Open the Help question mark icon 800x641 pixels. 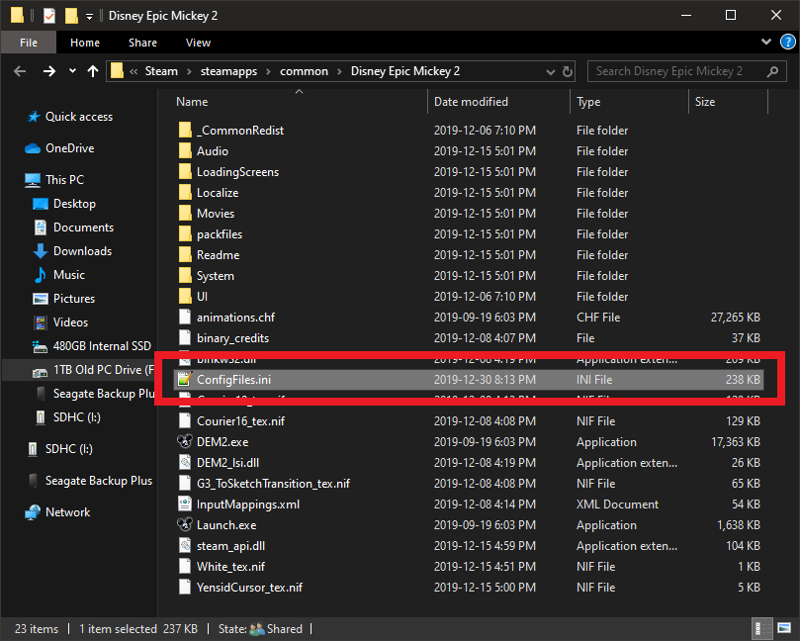[788, 42]
